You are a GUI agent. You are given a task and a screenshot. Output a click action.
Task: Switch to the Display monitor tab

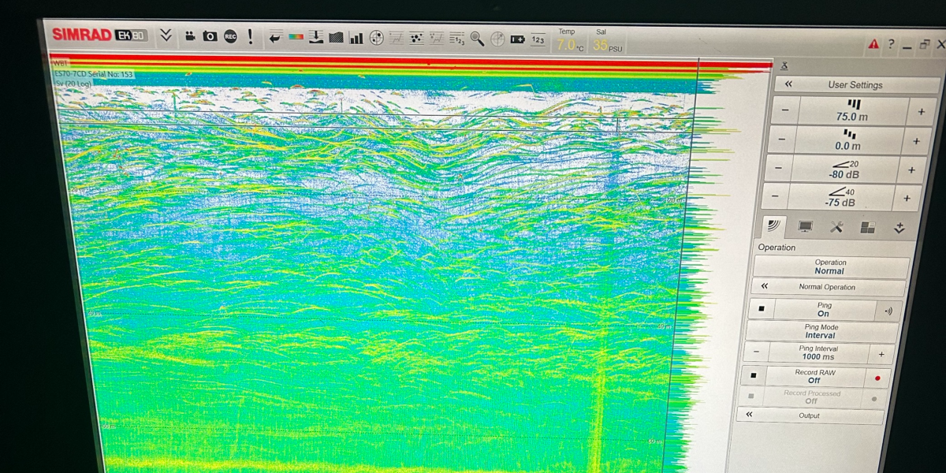click(x=805, y=227)
